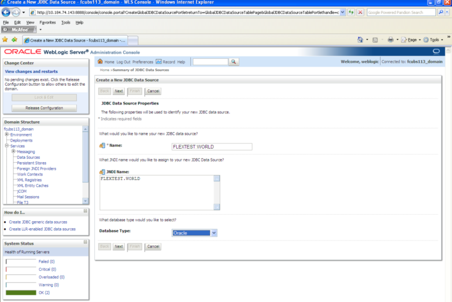The width and height of the screenshot is (452, 302).
Task: Select fcubs113_domain tree root
Action: [x=19, y=129]
